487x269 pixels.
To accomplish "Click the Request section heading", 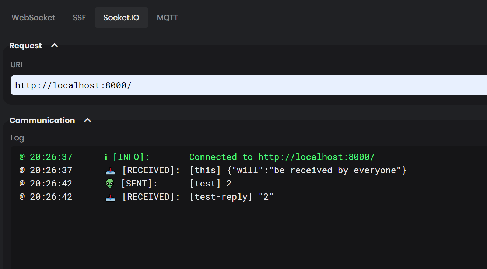I will [26, 46].
